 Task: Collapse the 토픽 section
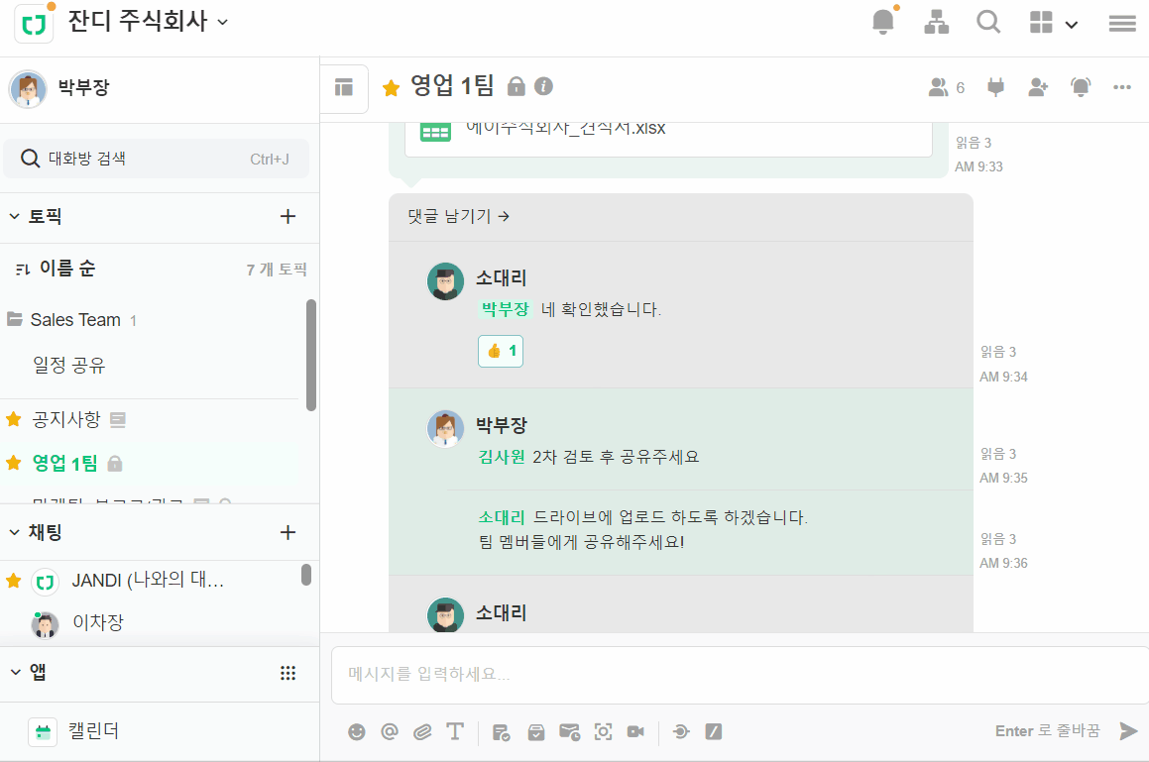[x=15, y=216]
